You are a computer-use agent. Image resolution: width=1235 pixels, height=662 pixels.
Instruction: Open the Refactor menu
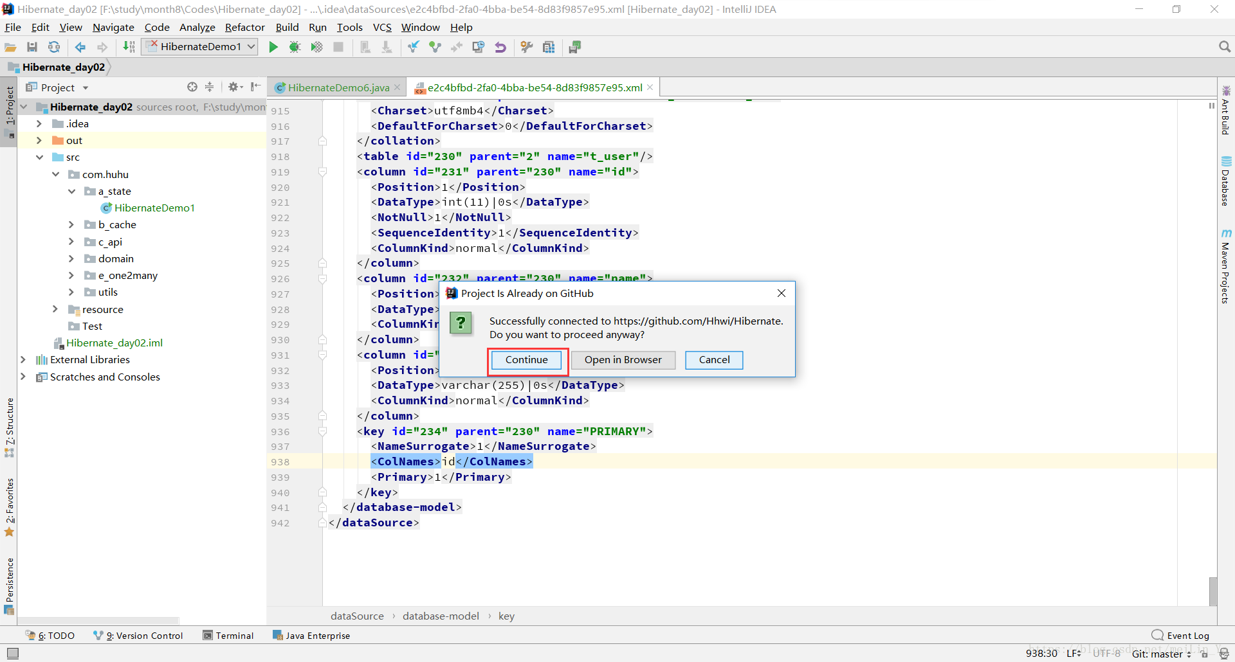click(244, 27)
